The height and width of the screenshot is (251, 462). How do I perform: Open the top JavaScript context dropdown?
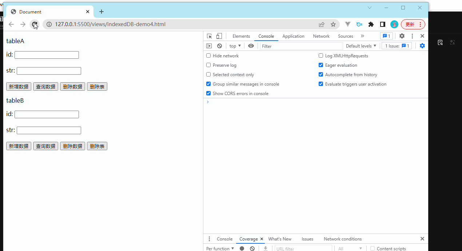coord(235,46)
